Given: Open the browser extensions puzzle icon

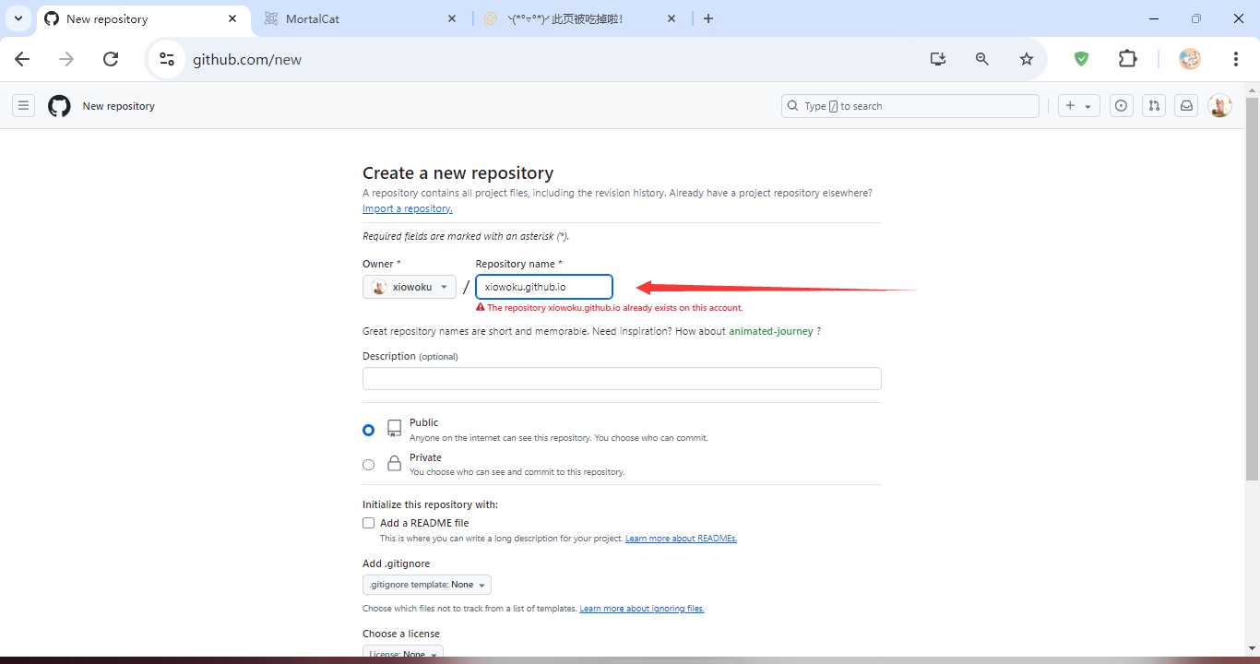Looking at the screenshot, I should [1127, 59].
